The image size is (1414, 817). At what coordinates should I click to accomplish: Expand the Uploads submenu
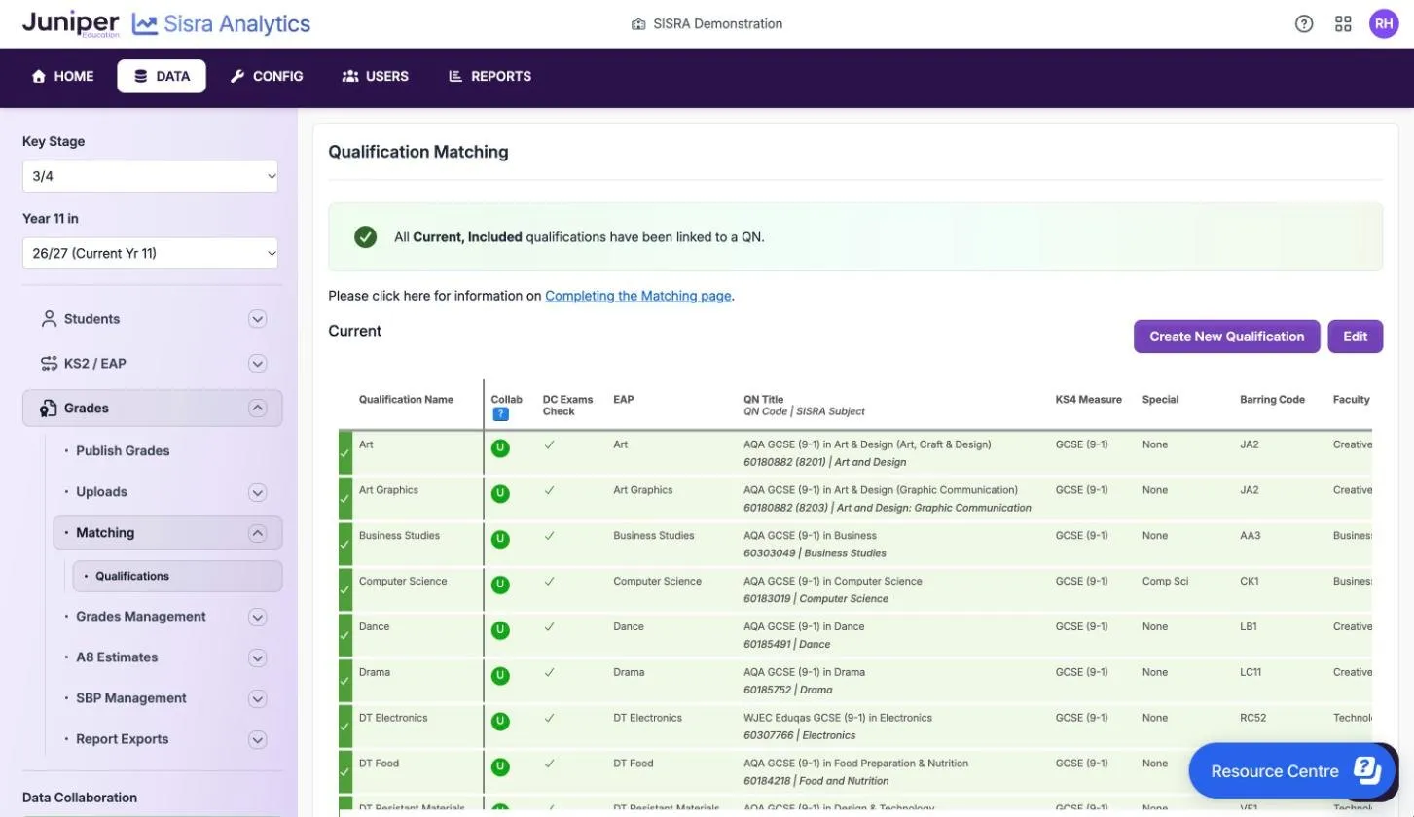coord(257,492)
